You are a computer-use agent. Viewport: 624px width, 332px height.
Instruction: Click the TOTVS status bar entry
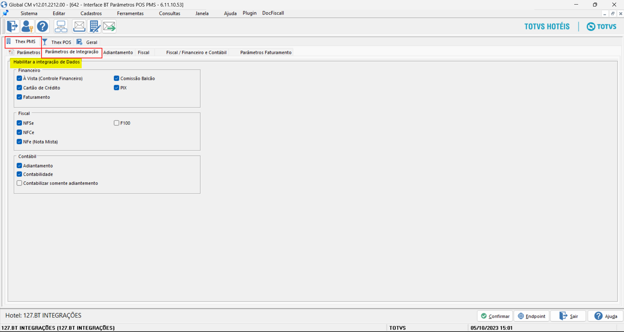398,328
